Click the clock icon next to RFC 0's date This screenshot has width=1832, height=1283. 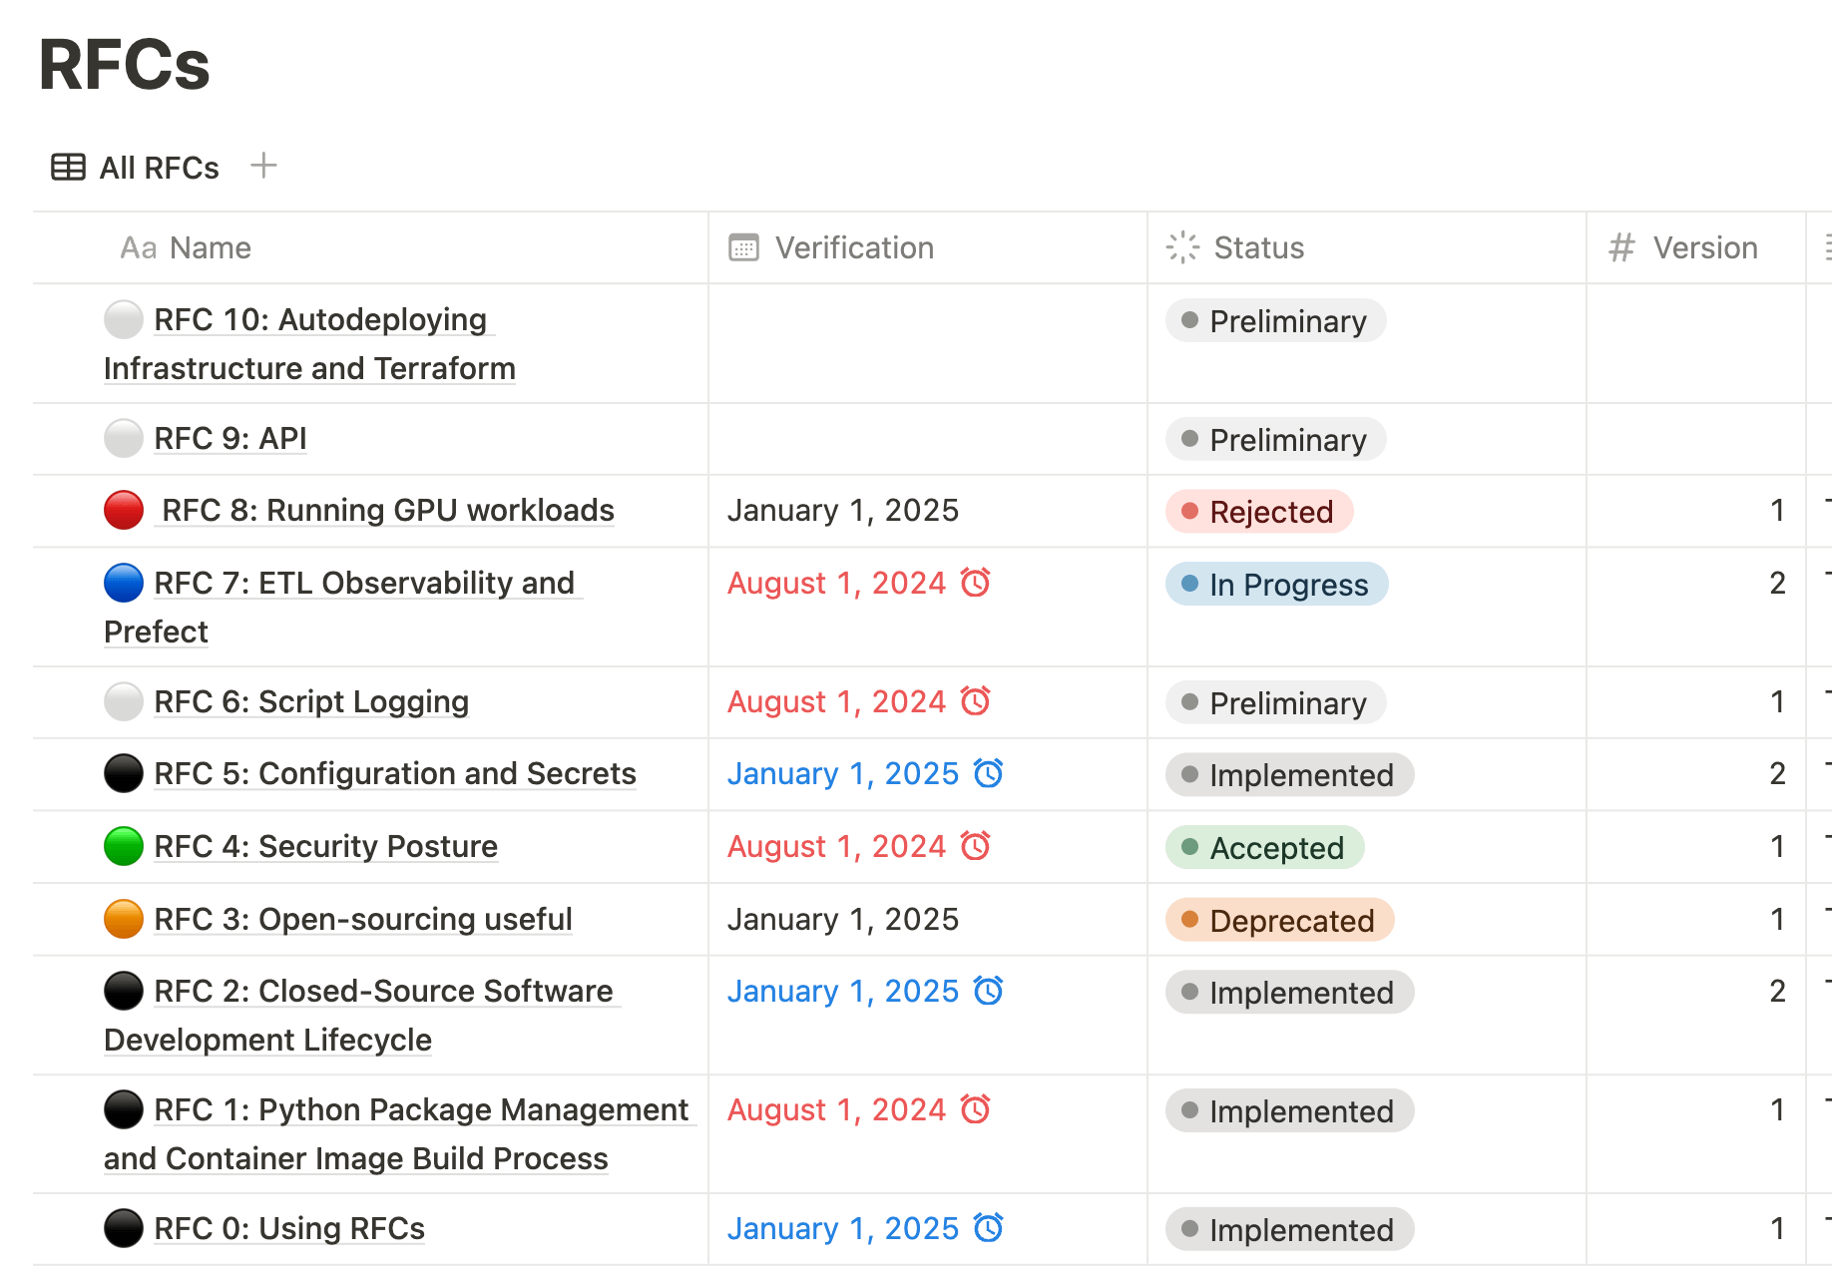pos(988,1228)
